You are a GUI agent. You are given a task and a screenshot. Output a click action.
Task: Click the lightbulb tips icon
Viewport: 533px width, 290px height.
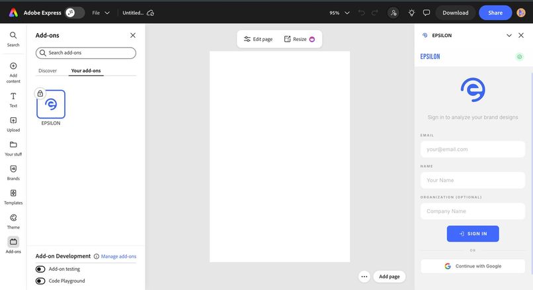click(411, 13)
